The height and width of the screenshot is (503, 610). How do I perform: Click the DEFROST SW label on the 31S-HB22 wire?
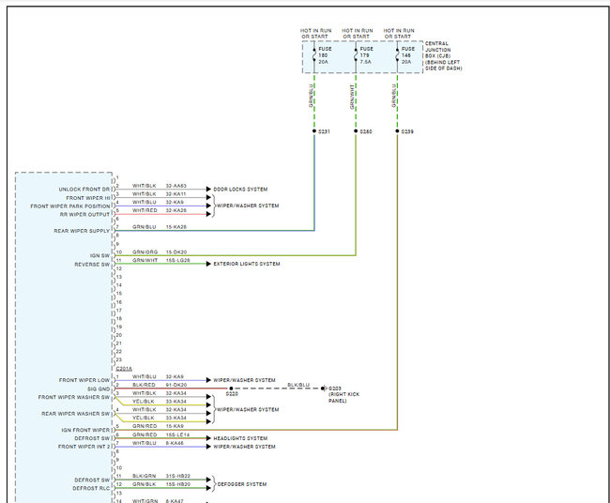pos(92,480)
